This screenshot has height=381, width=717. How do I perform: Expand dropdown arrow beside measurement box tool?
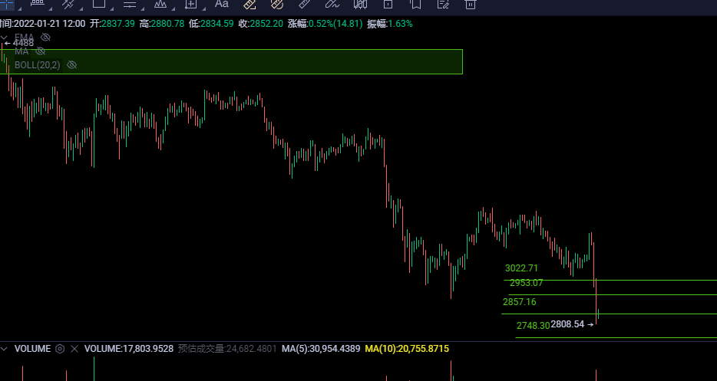pos(203,8)
